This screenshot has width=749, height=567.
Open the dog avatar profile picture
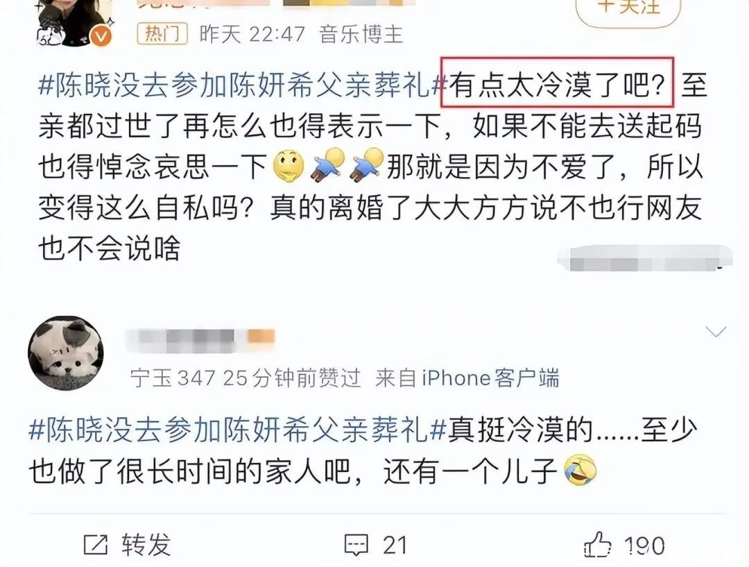(65, 353)
